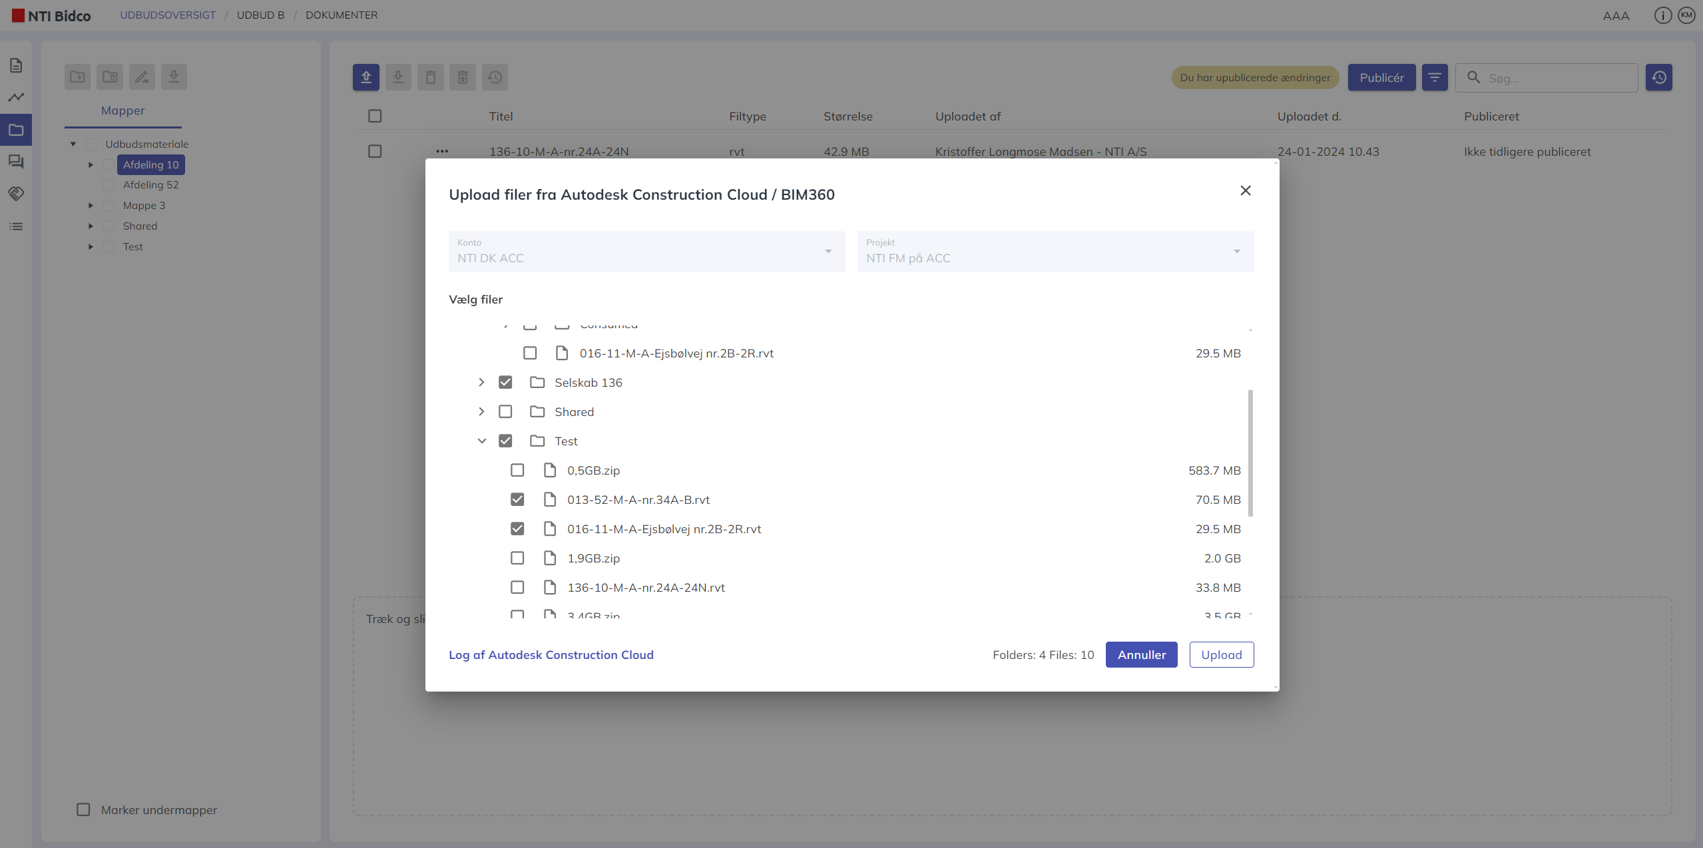Expand the Shared folder chevron in dialog
Image resolution: width=1703 pixels, height=848 pixels.
pos(481,411)
